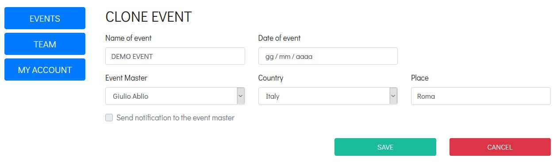The height and width of the screenshot is (162, 557).
Task: Open the Country dropdown showing Italy
Action: click(x=328, y=96)
